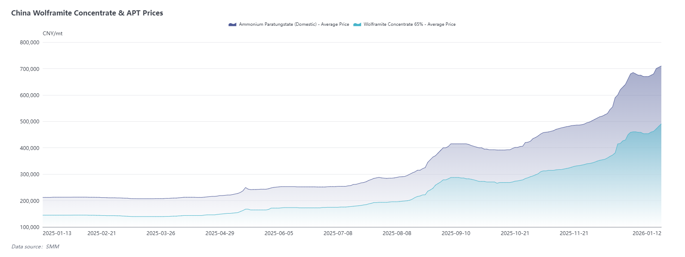Click the chart title China Wolframite Concentrate & APT Prices
This screenshot has height=257, width=685.
click(x=87, y=13)
